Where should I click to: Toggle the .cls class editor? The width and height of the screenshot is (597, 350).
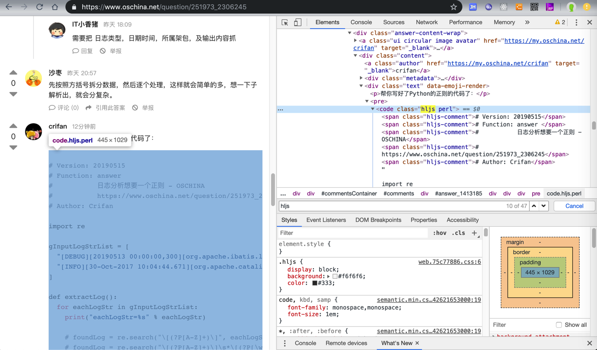459,233
